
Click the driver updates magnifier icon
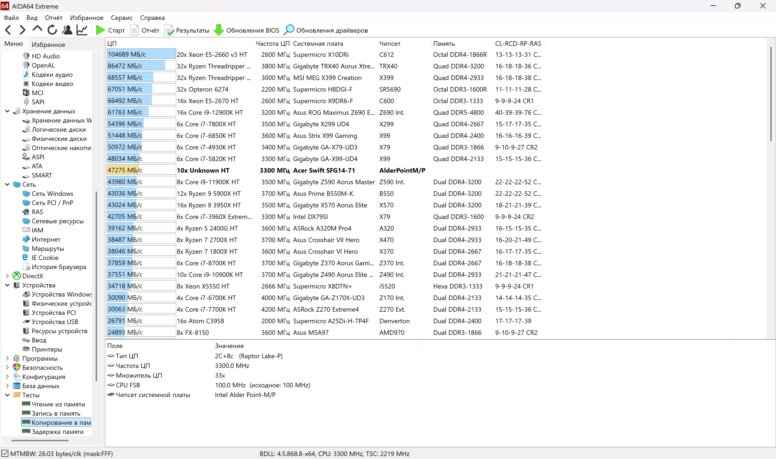point(289,30)
